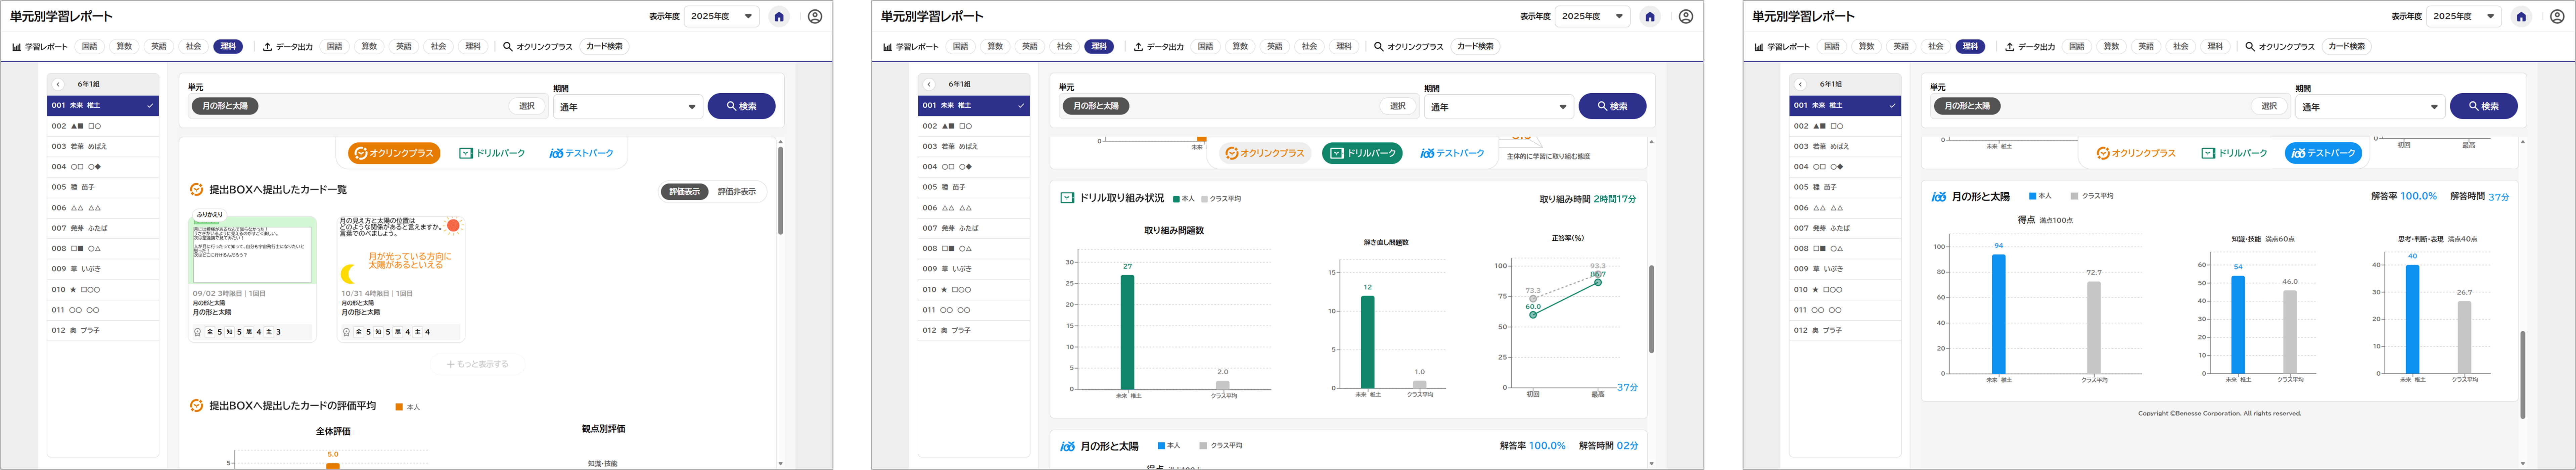
Task: Select the green-highlighted ドリルパーク tab
Action: [1362, 153]
